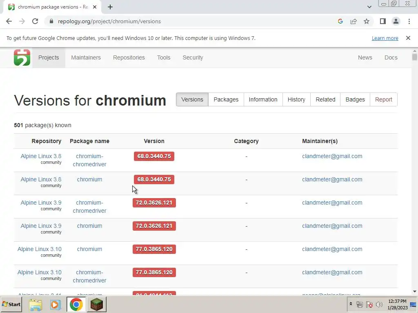Open chromium-chromedriver package for Alpine 3.10
The image size is (418, 313).
pos(89,276)
